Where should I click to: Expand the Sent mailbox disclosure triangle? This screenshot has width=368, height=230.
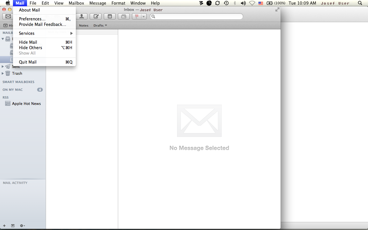click(x=3, y=66)
